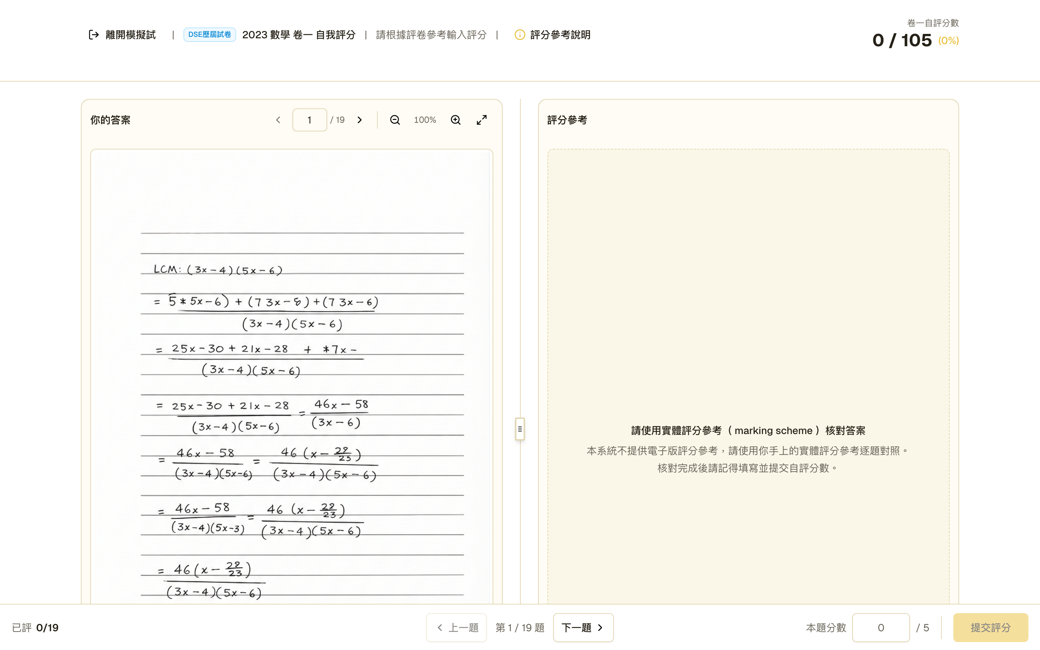Click the panel divider drag handle
1040x650 pixels.
520,429
